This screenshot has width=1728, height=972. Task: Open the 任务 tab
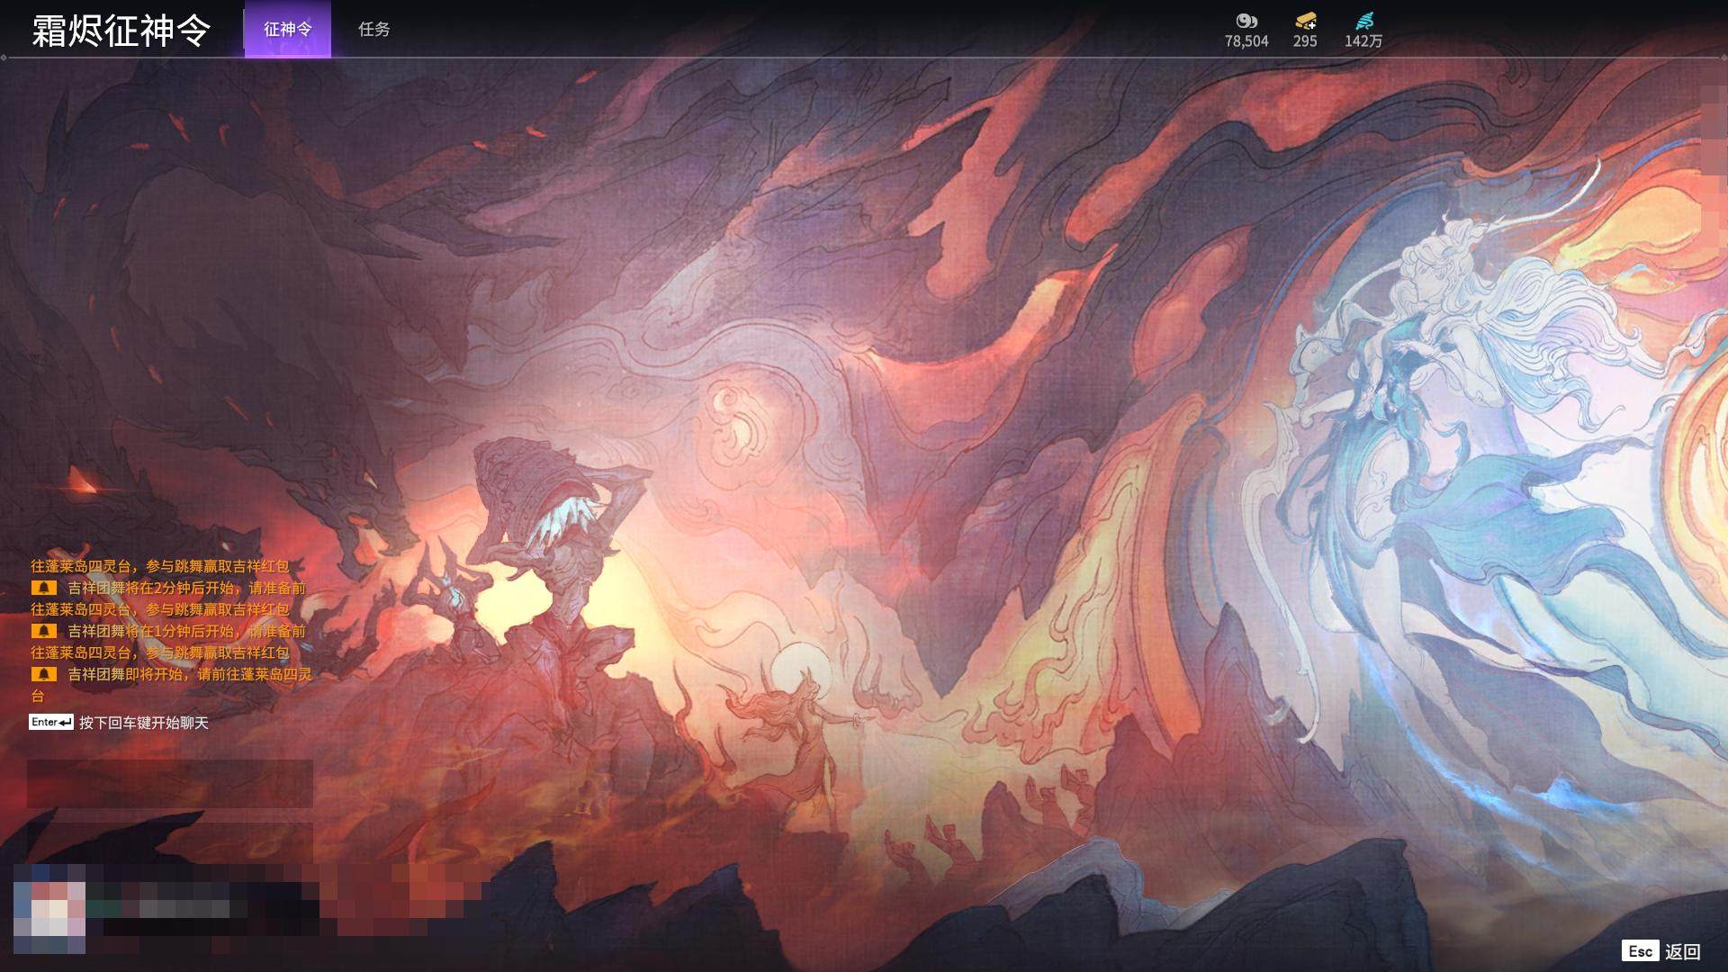click(373, 30)
